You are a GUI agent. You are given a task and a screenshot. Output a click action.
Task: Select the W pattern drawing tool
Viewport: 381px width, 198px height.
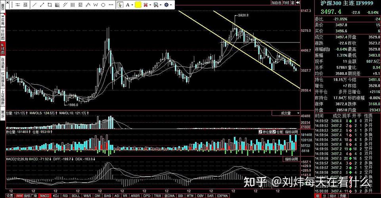point(96,5)
